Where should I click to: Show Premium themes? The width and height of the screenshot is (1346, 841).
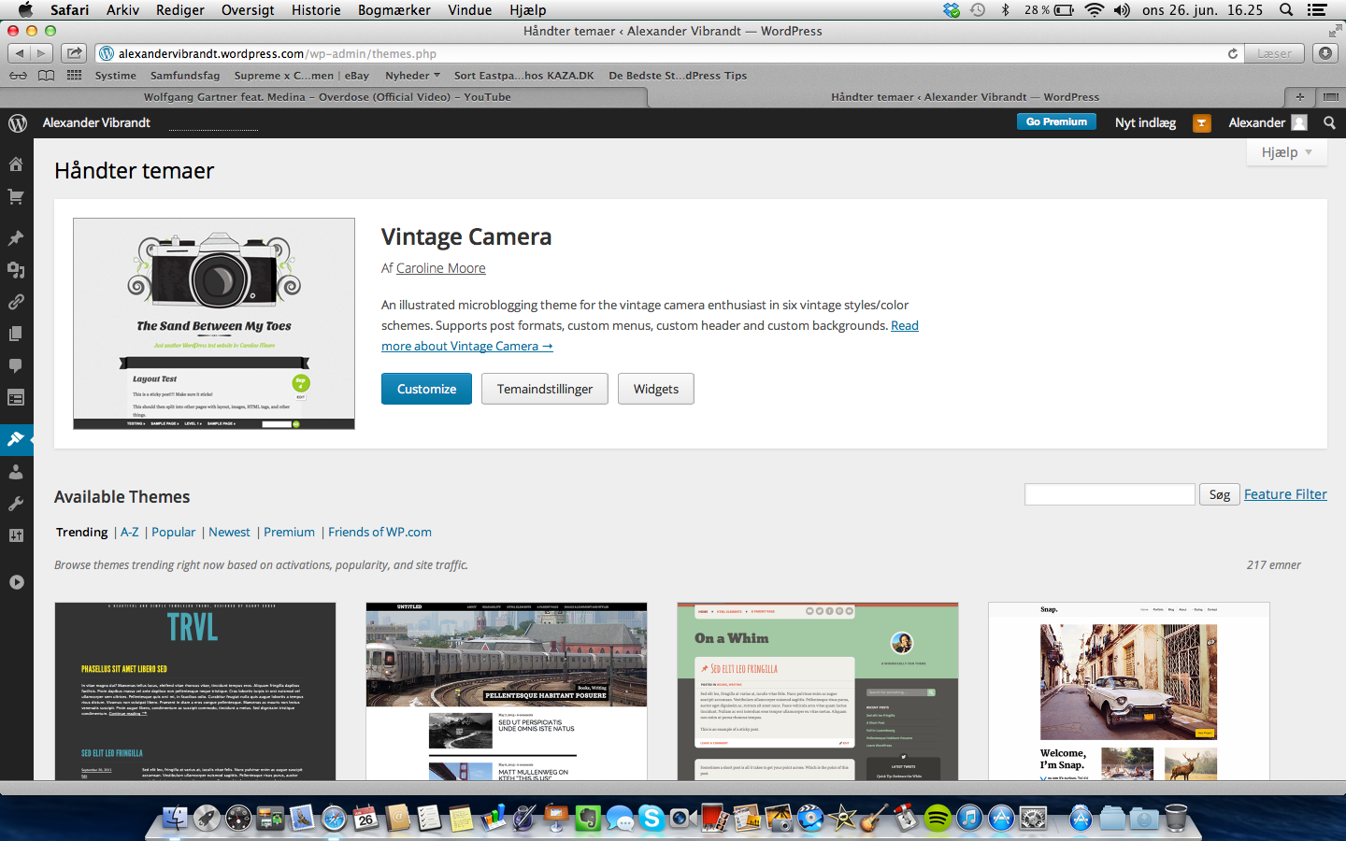(289, 532)
